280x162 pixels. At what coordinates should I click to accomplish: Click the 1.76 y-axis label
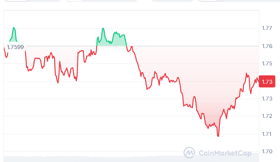click(267, 46)
